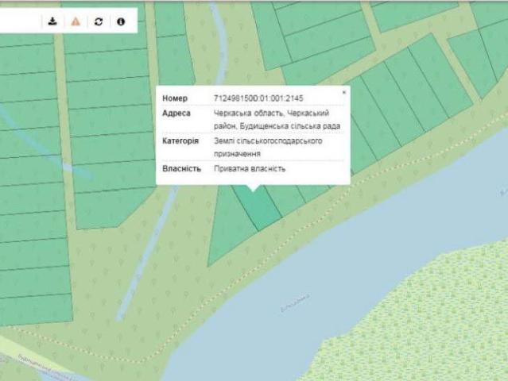Select cadastral number 7124981500:01:001:2145
This screenshot has height=381, width=508.
[x=258, y=98]
